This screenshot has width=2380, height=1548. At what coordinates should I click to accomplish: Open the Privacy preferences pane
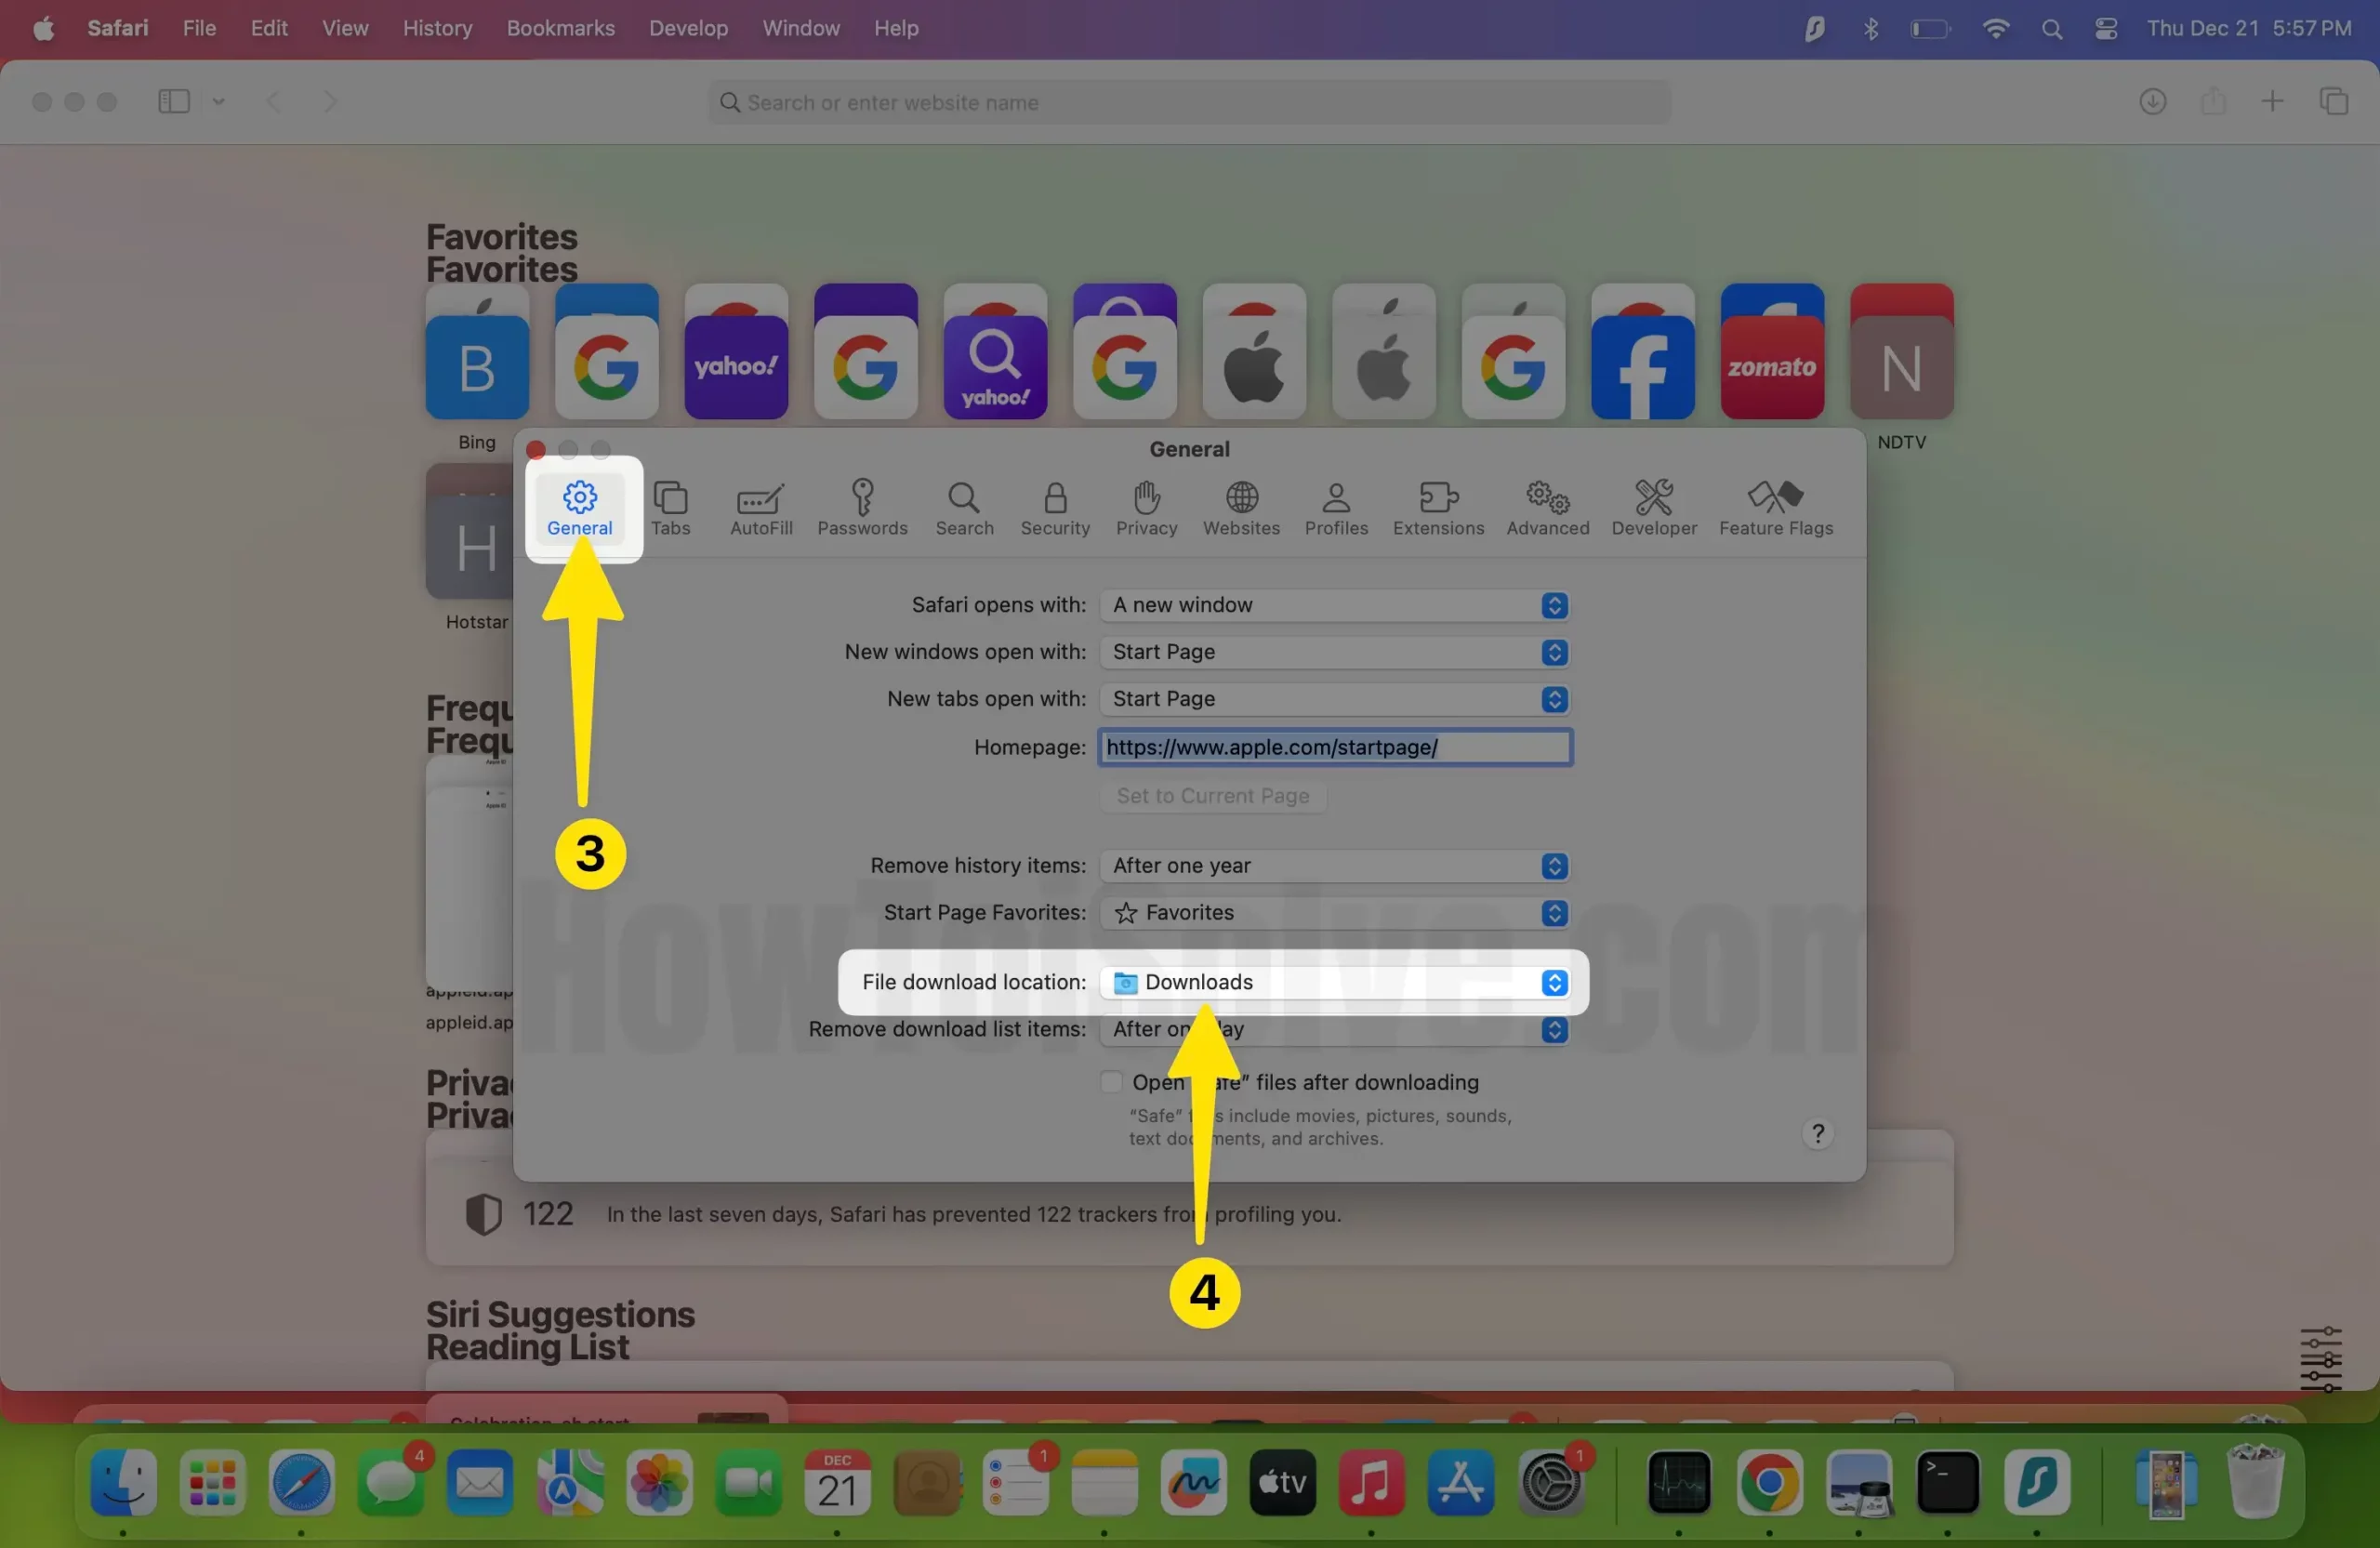1146,508
